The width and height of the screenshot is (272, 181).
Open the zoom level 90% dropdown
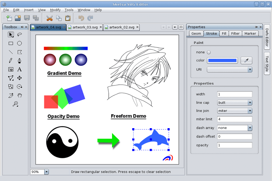(x=46, y=172)
